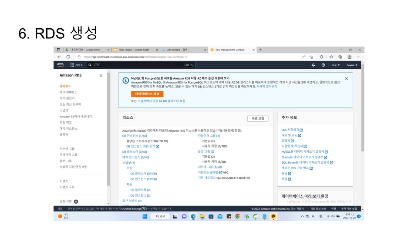Open browser settings ellipsis menu
The image size is (418, 235).
point(359,57)
